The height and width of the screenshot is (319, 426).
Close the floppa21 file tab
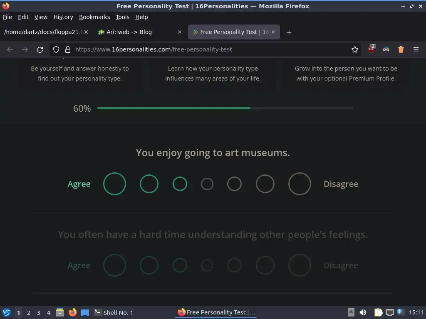(86, 32)
